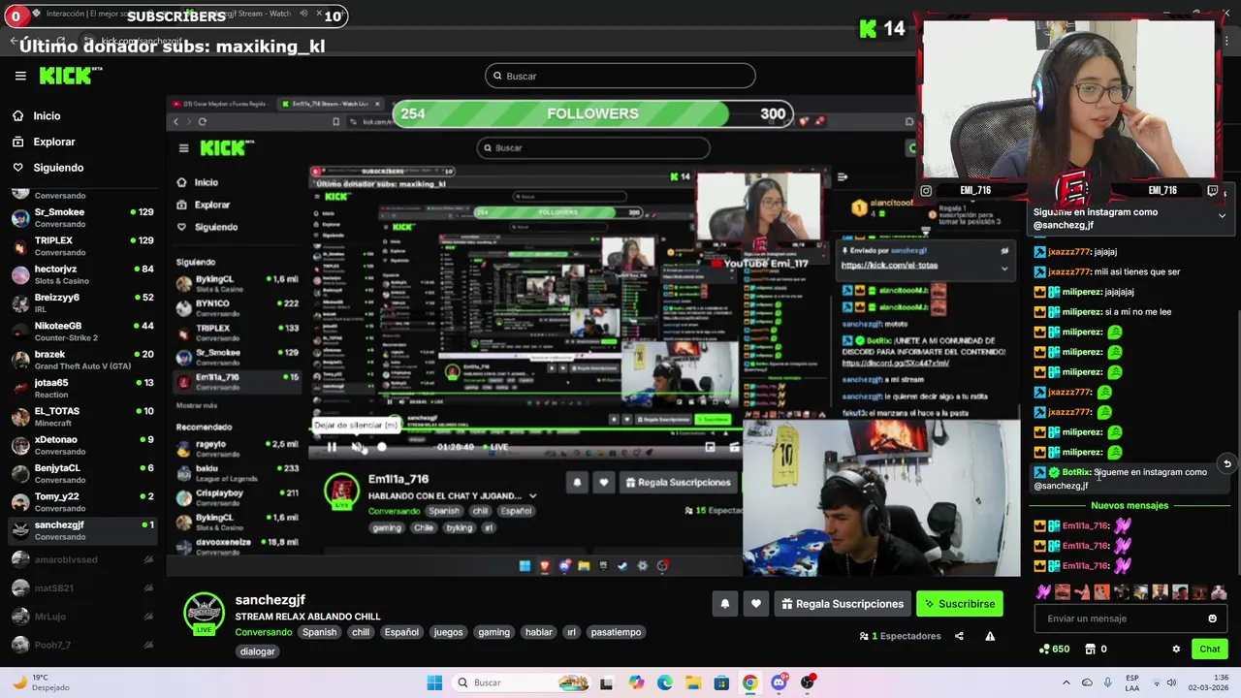Open File Explorer from the taskbar
The image size is (1241, 698).
tap(693, 682)
